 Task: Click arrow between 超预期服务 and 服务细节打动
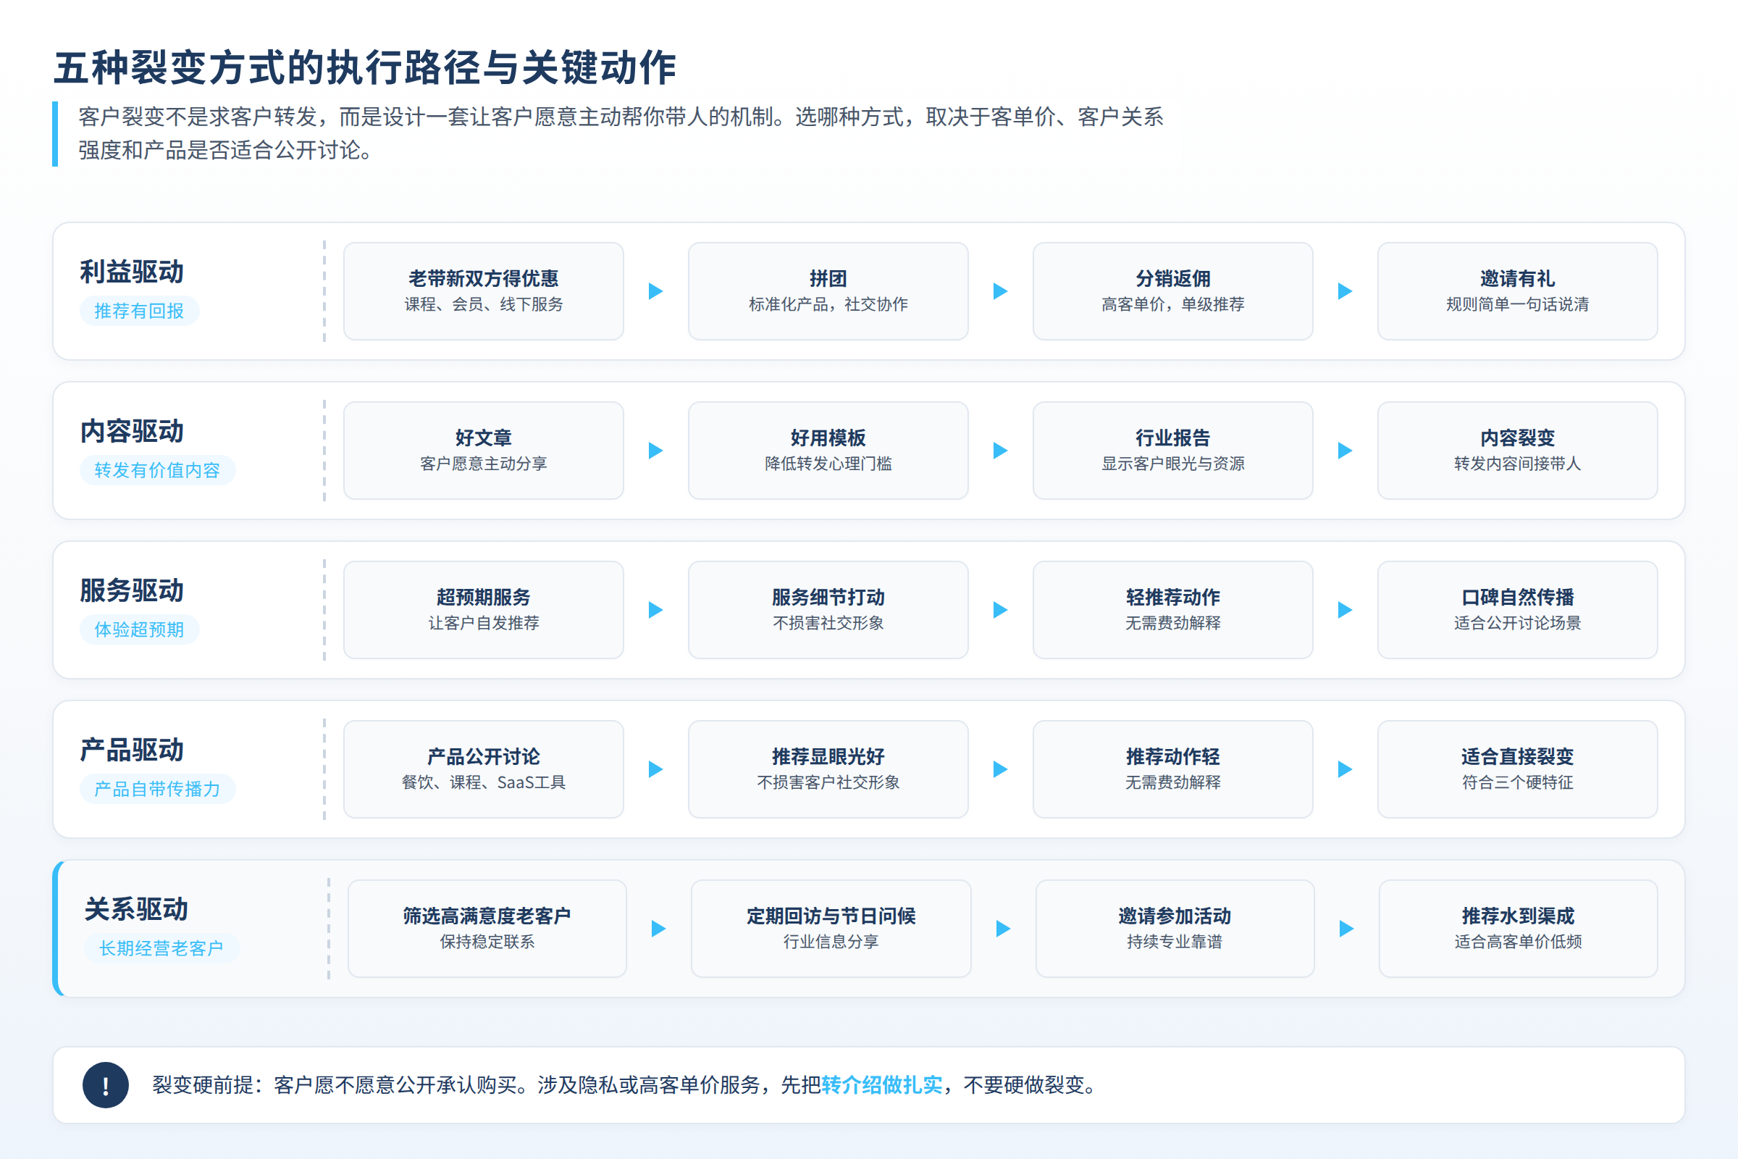pos(655,610)
